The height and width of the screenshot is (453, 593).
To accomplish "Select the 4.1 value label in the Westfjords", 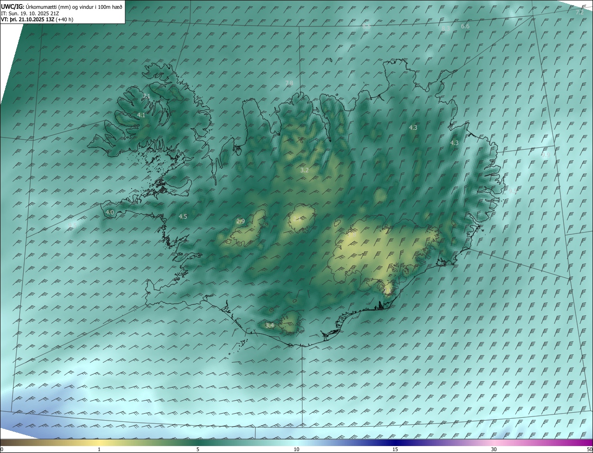I will click(x=141, y=115).
